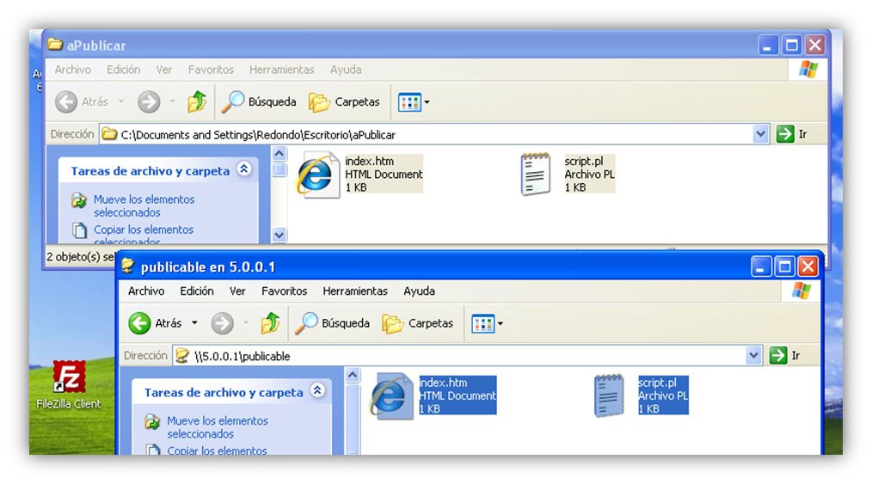This screenshot has width=872, height=484.
Task: Open Archivo menu in aPublicar window
Action: pyautogui.click(x=73, y=70)
